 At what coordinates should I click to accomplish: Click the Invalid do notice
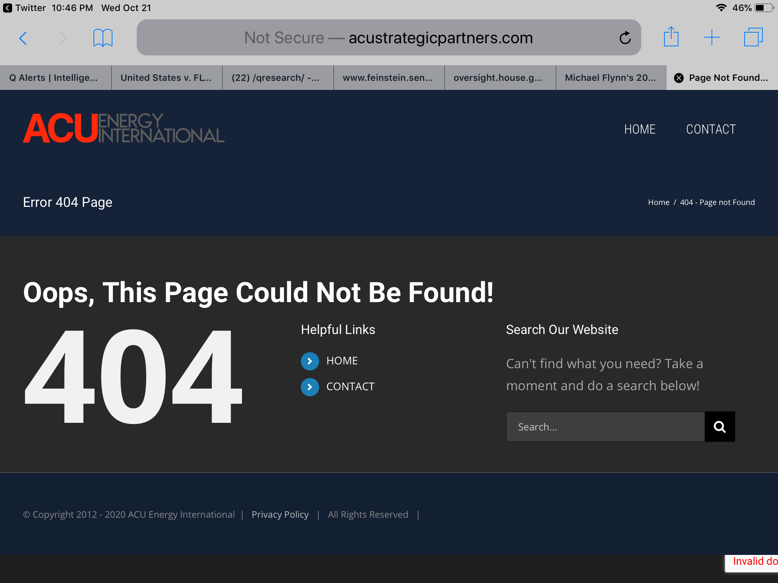click(752, 563)
